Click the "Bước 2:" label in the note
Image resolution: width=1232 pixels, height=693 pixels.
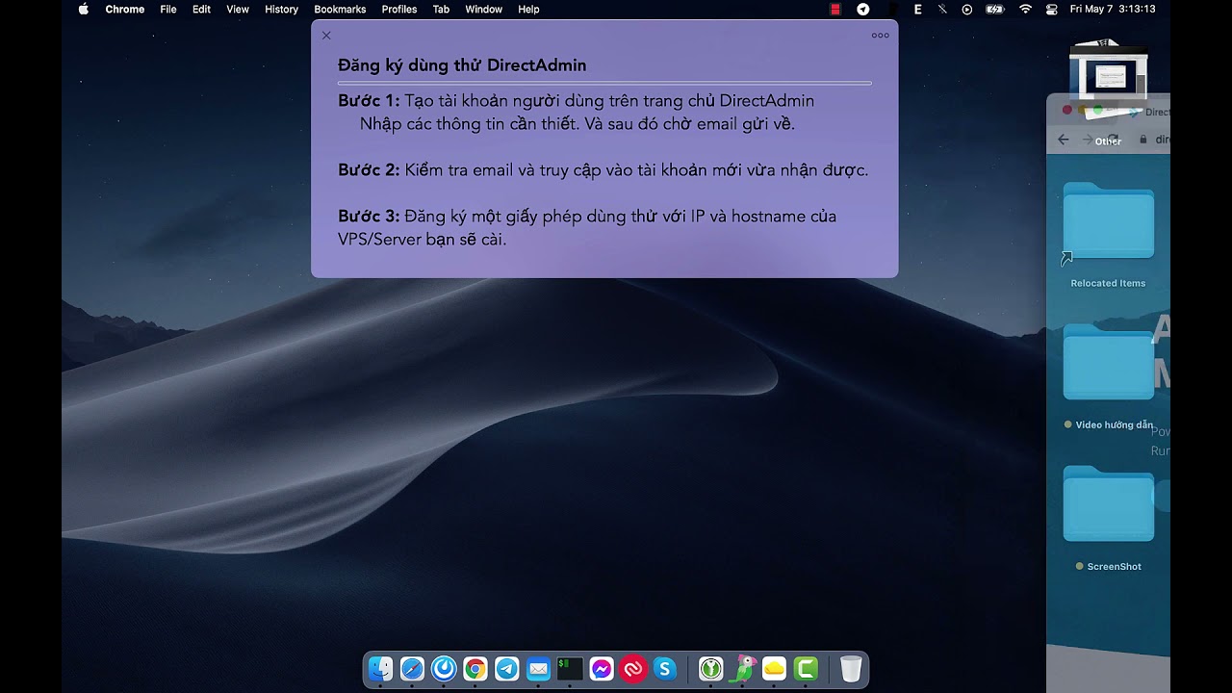pos(369,170)
